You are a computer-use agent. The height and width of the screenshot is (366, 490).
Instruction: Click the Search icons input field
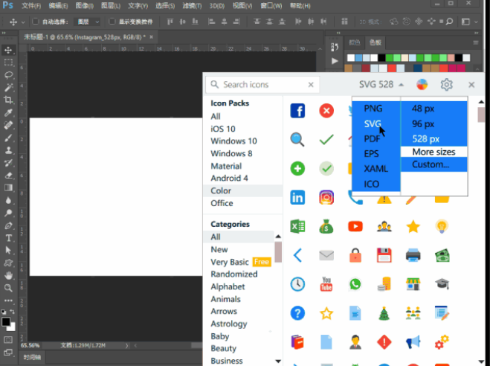pyautogui.click(x=268, y=85)
